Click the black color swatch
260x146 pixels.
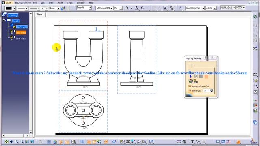[9, 8]
